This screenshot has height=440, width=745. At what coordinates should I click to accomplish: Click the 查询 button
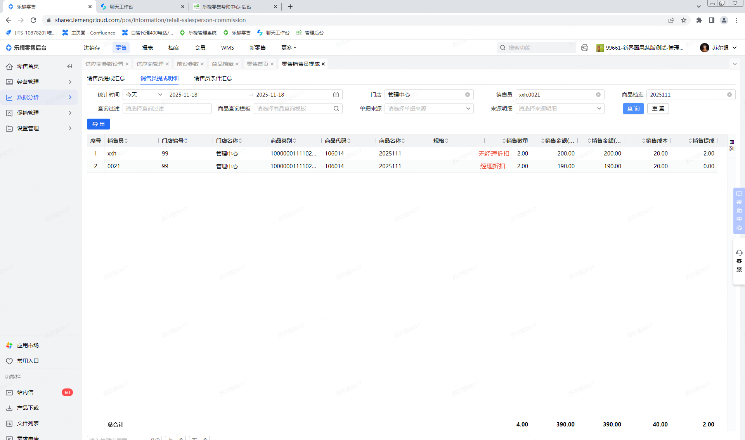pyautogui.click(x=633, y=109)
